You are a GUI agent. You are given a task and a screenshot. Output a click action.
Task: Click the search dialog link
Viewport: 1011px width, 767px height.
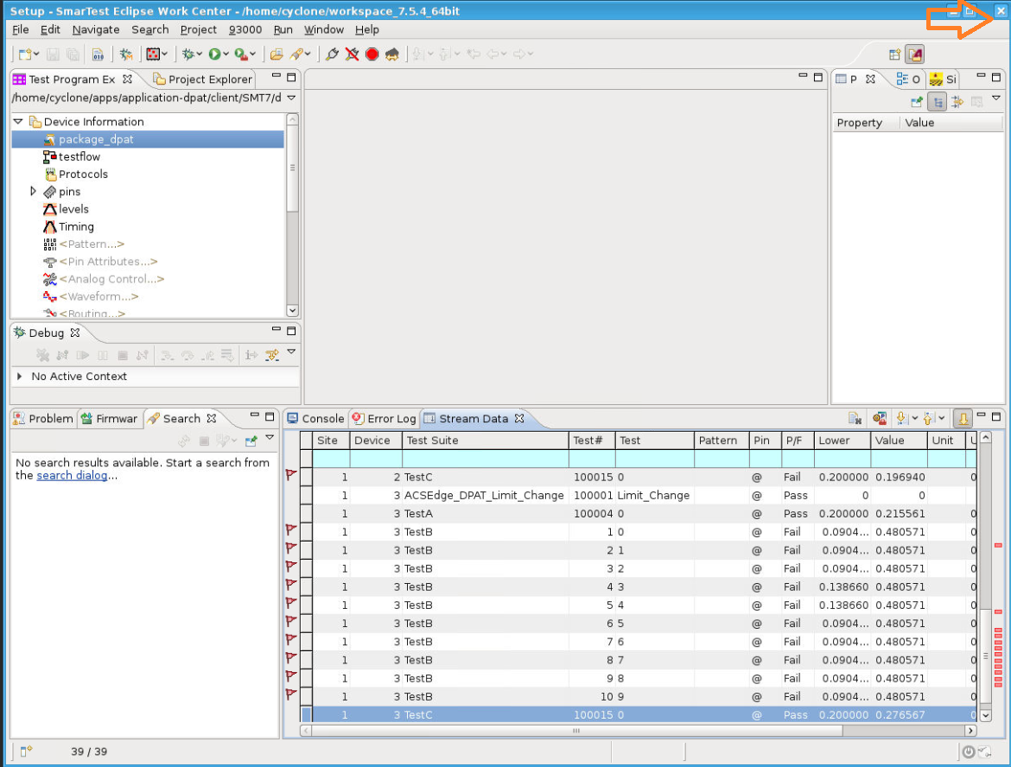(72, 475)
